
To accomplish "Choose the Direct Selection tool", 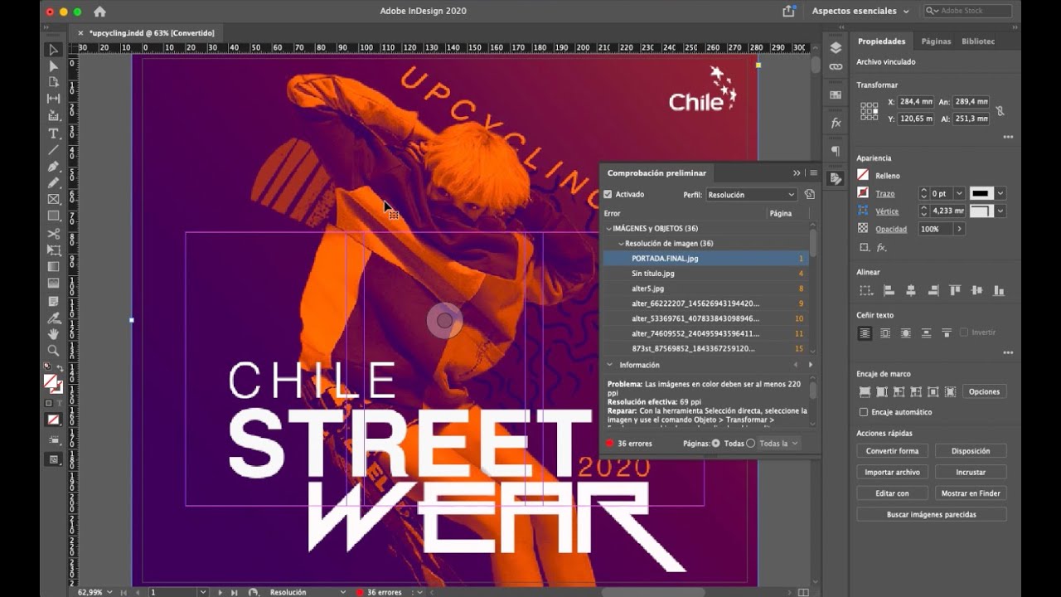I will 54,66.
